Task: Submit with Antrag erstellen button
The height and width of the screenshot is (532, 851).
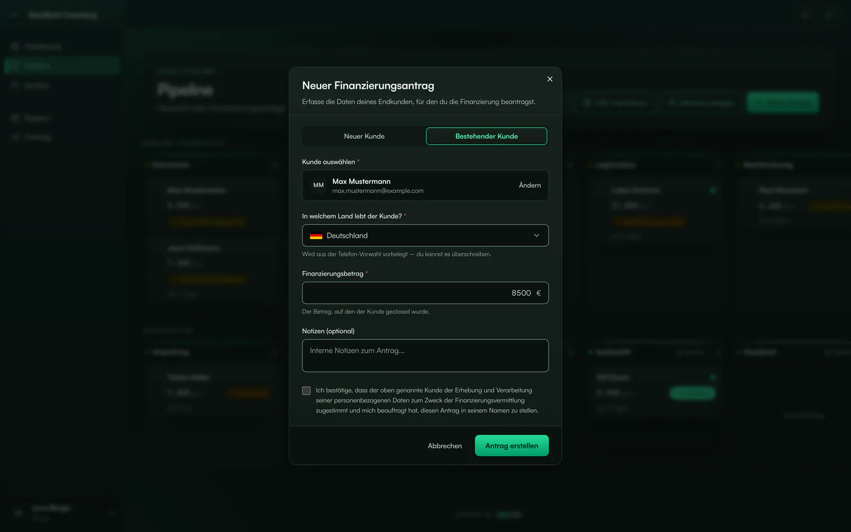Action: point(512,446)
